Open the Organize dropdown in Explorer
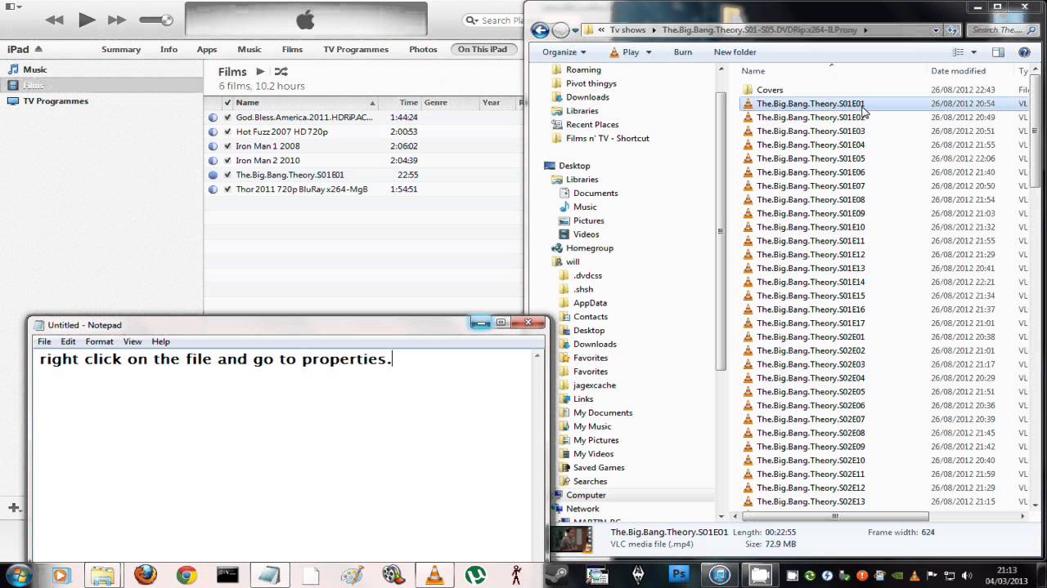Image resolution: width=1047 pixels, height=588 pixels. [x=564, y=52]
